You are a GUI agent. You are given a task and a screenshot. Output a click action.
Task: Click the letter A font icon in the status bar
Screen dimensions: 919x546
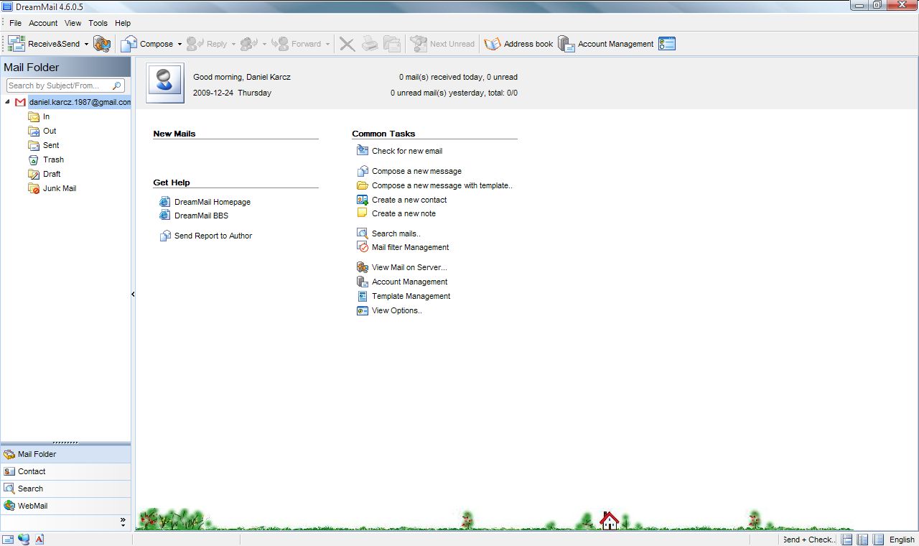pos(39,540)
